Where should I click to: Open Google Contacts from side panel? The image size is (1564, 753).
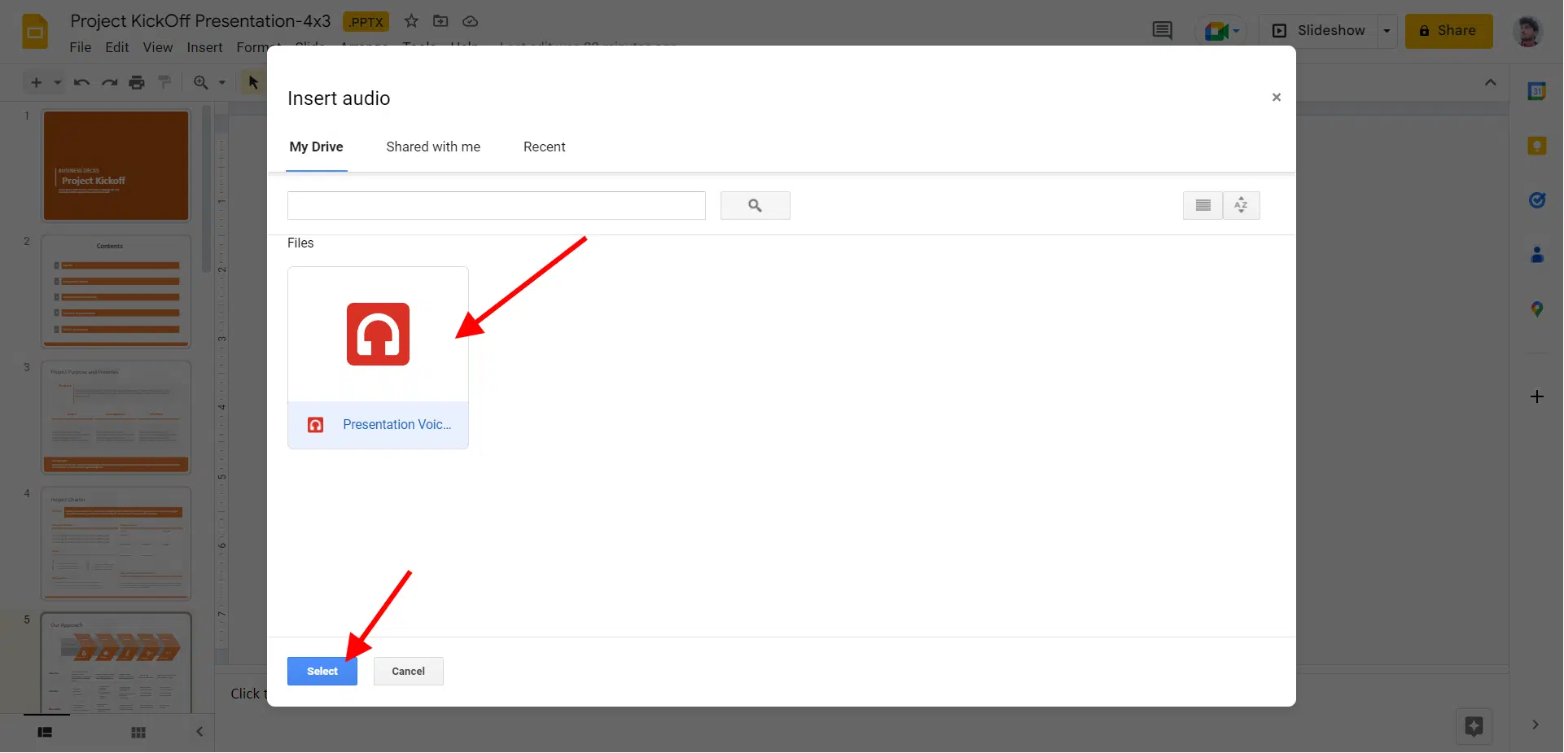coord(1536,255)
